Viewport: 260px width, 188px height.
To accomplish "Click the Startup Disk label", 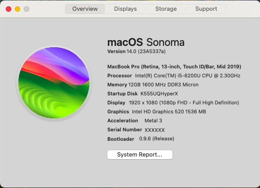I will click(x=123, y=94).
